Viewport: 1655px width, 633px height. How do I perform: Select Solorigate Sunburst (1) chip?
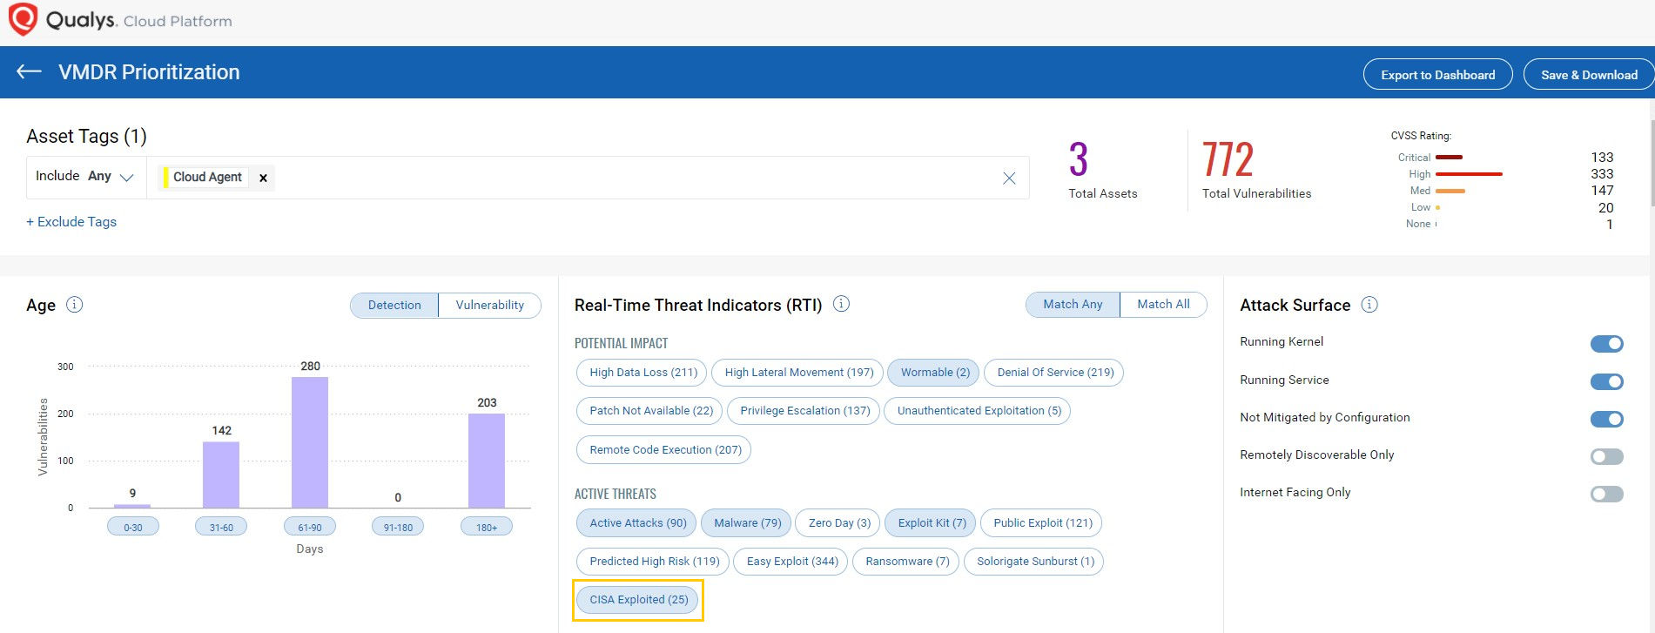pyautogui.click(x=1034, y=562)
